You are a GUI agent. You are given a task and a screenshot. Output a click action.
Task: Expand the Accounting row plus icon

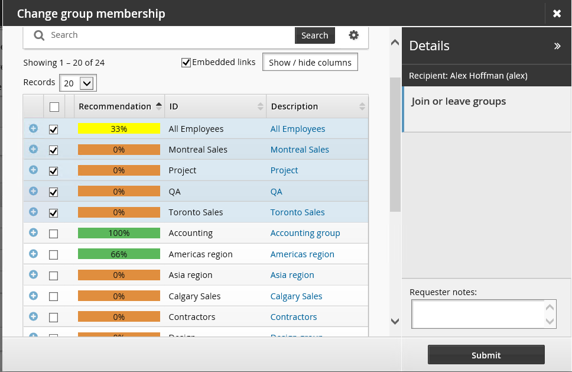click(x=34, y=233)
